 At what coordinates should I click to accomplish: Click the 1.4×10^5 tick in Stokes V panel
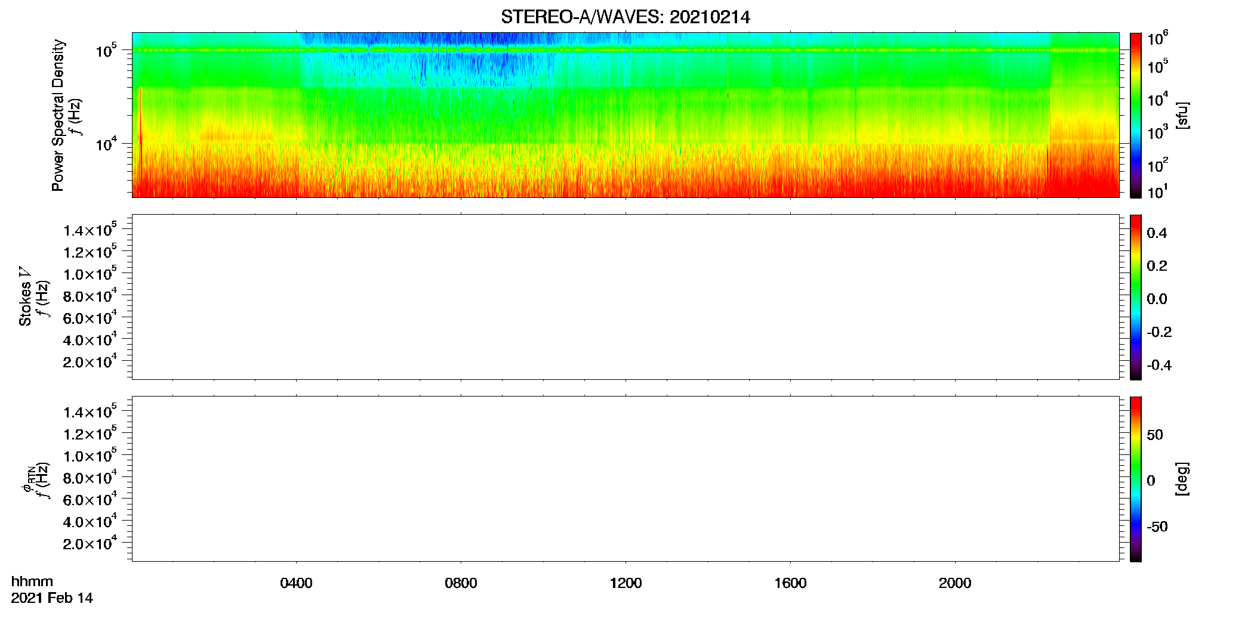click(x=90, y=230)
